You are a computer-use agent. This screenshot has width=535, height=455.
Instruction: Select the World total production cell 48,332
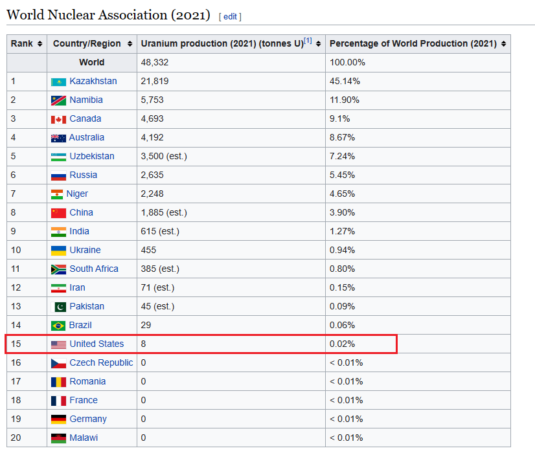tap(154, 63)
